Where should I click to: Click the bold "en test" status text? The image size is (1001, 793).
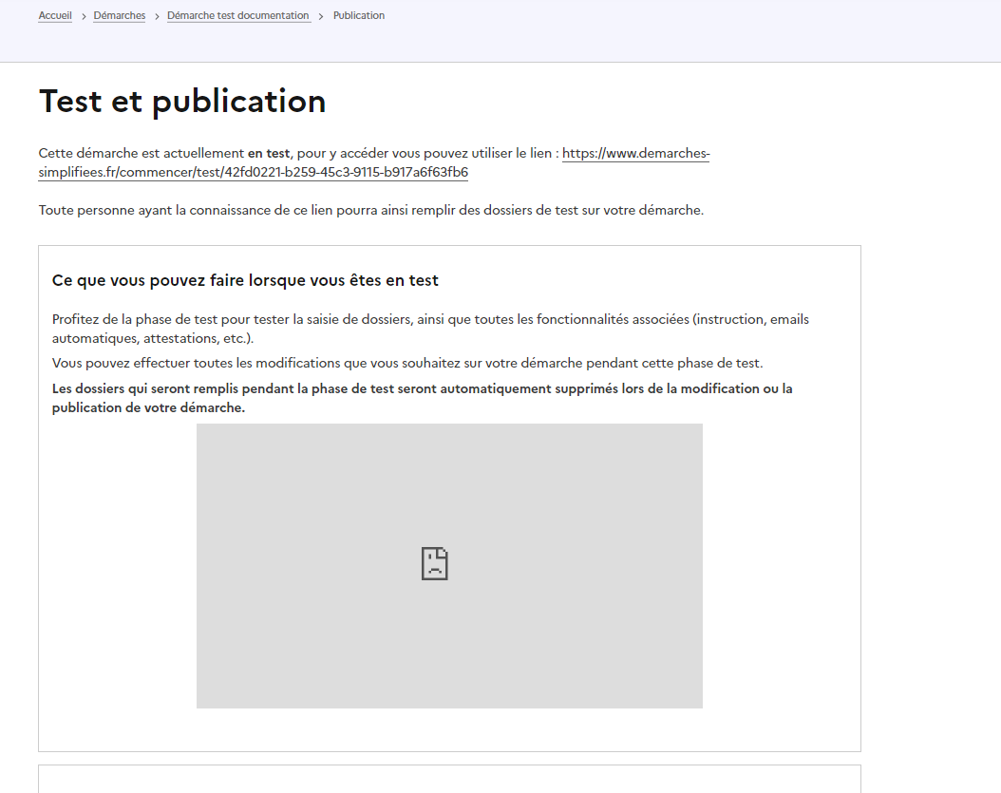(269, 153)
